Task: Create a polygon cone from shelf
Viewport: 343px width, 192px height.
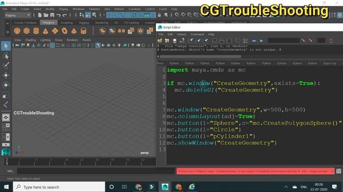Action: pyautogui.click(x=46, y=31)
